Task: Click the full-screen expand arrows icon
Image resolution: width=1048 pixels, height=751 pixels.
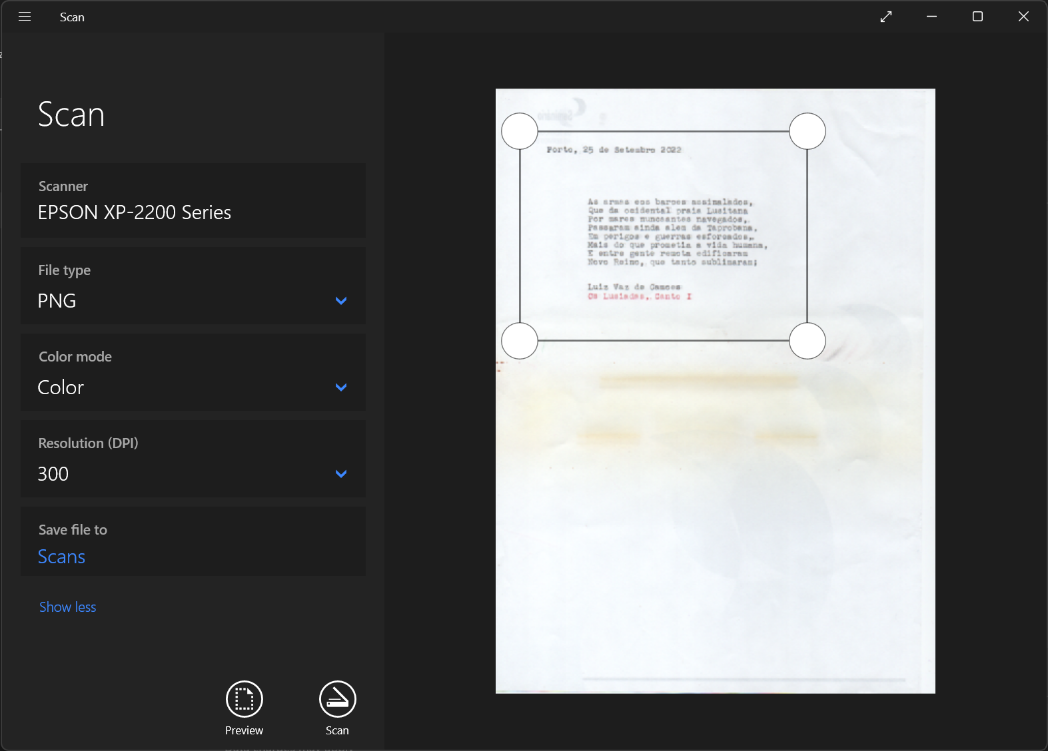Action: (x=885, y=17)
